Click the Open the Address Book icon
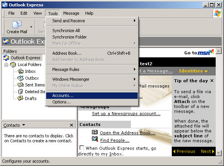 95,132
